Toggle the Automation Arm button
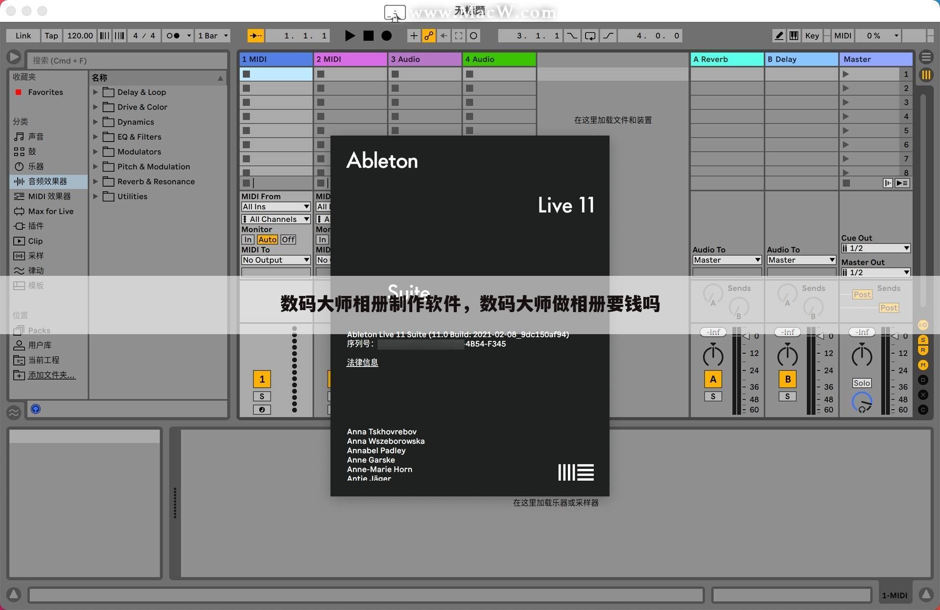Viewport: 940px width, 610px height. (429, 36)
